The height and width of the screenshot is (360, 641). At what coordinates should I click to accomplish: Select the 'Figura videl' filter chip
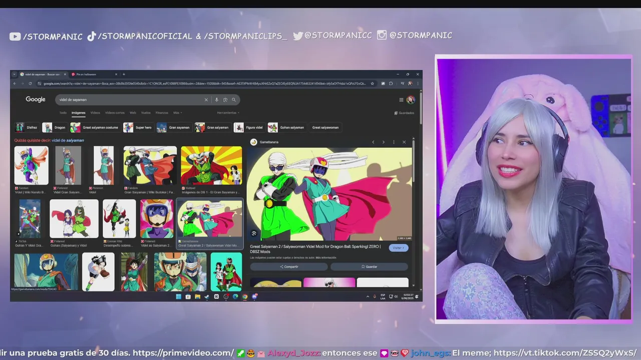pyautogui.click(x=249, y=127)
